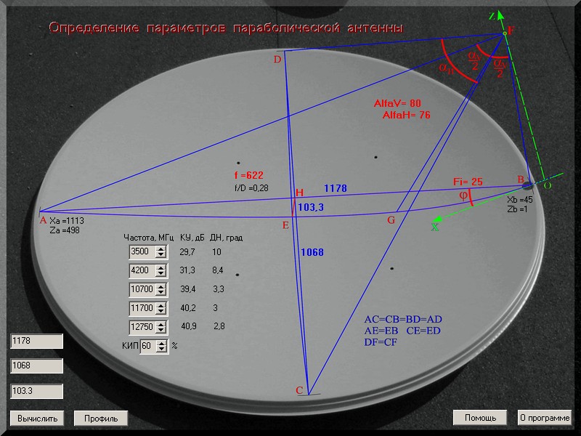Click the title 'Определение параметров параболической антенны'
The height and width of the screenshot is (436, 581).
pos(226,28)
